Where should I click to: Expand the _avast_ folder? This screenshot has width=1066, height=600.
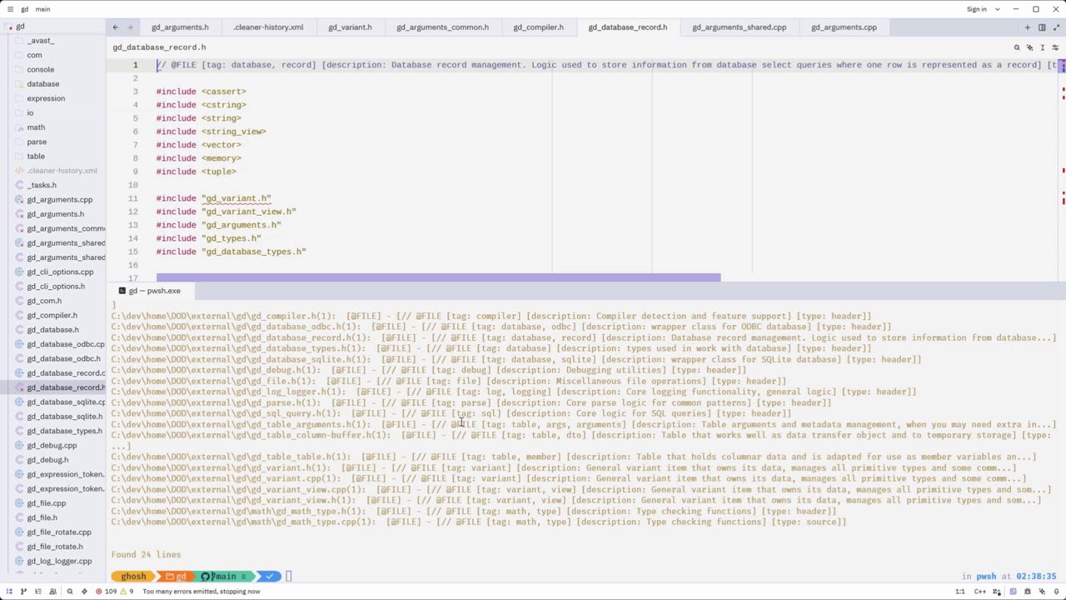[x=53, y=40]
